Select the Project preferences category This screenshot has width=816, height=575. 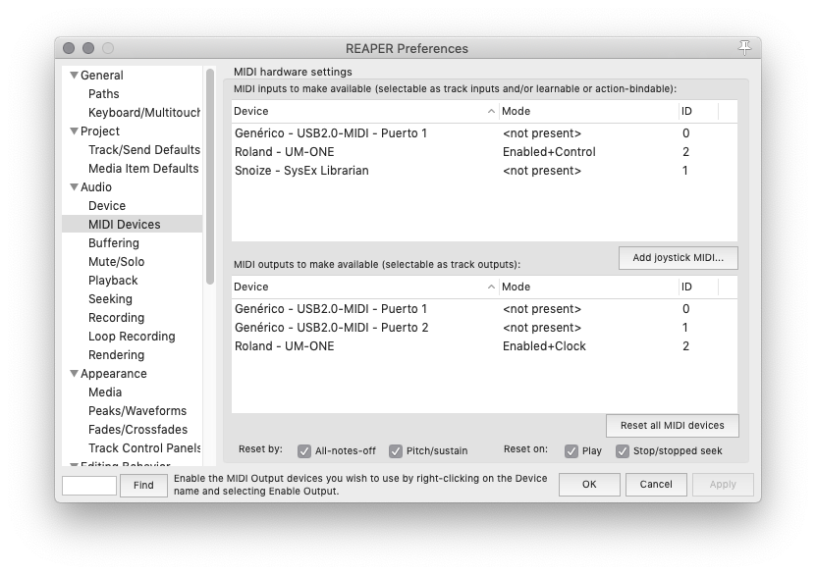tap(100, 131)
